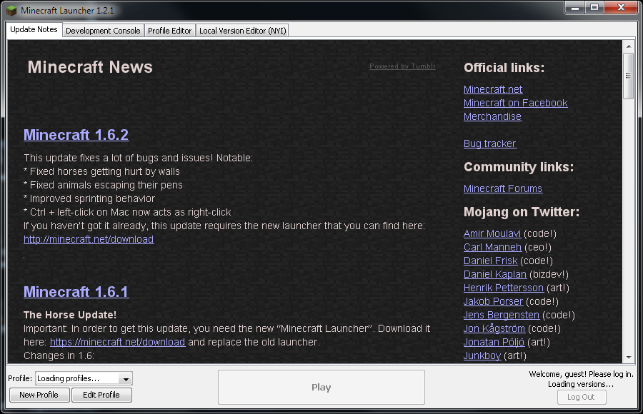Open Carl Manneh's Twitter link
Image resolution: width=643 pixels, height=414 pixels.
492,247
